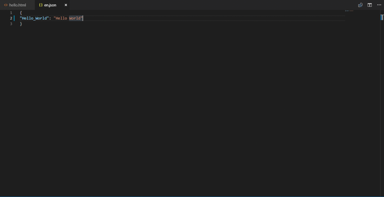Image resolution: width=384 pixels, height=197 pixels.
Task: Click the opening curly brace on line 1
Action: [x=21, y=13]
